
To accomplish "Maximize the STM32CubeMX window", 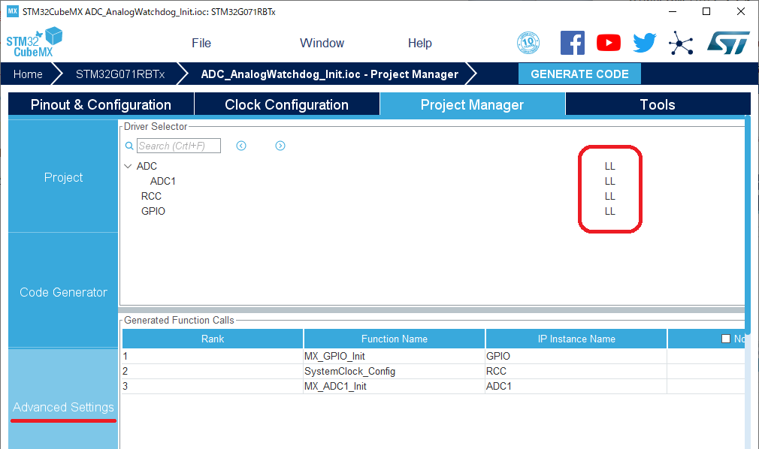I will coord(706,11).
